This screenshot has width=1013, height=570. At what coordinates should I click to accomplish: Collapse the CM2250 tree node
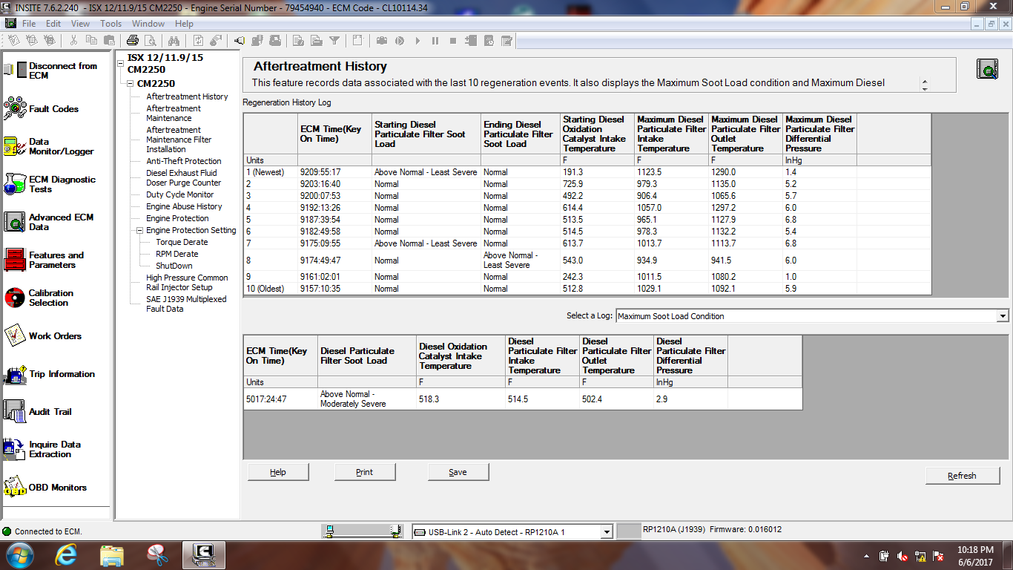pos(131,84)
